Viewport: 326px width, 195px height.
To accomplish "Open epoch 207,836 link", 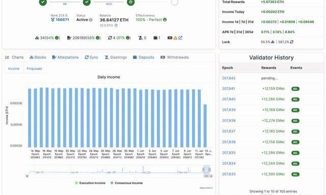I will (229, 142).
